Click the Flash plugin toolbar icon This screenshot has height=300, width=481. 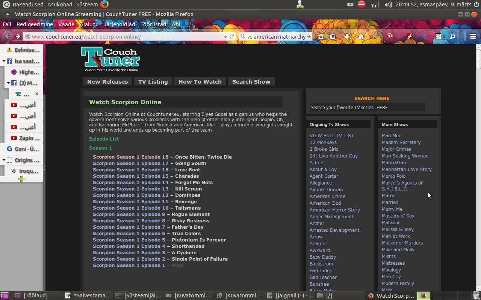click(410, 36)
